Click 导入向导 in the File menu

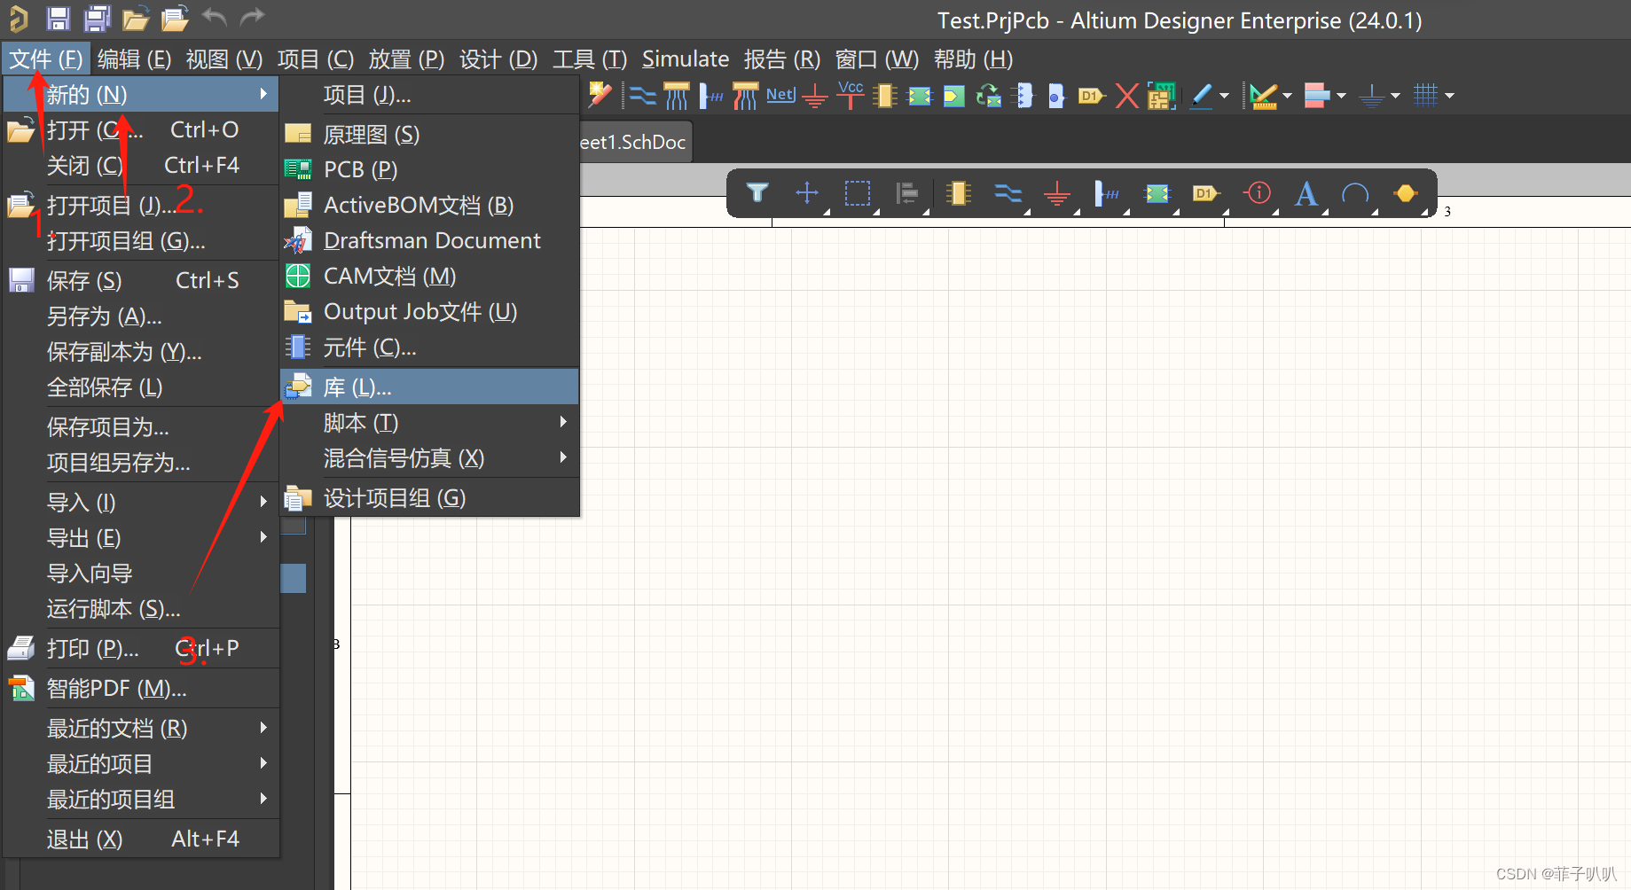coord(142,574)
